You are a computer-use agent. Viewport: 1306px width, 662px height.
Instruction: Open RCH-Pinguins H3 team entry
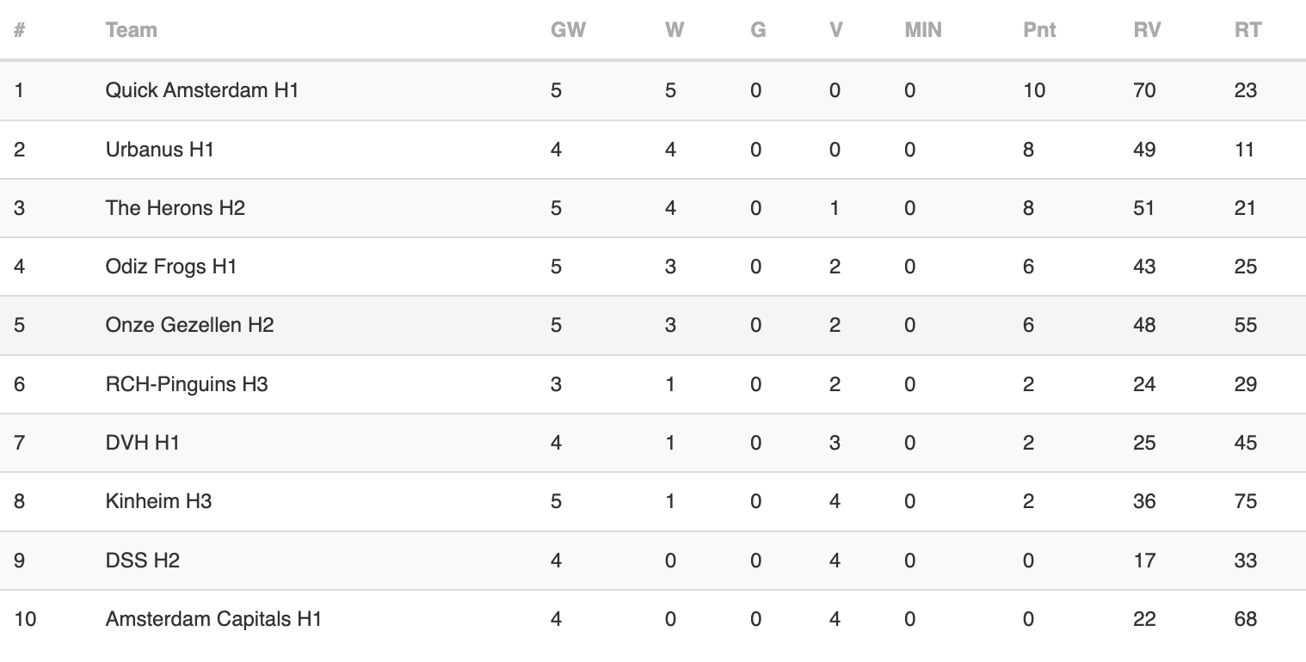pyautogui.click(x=187, y=384)
